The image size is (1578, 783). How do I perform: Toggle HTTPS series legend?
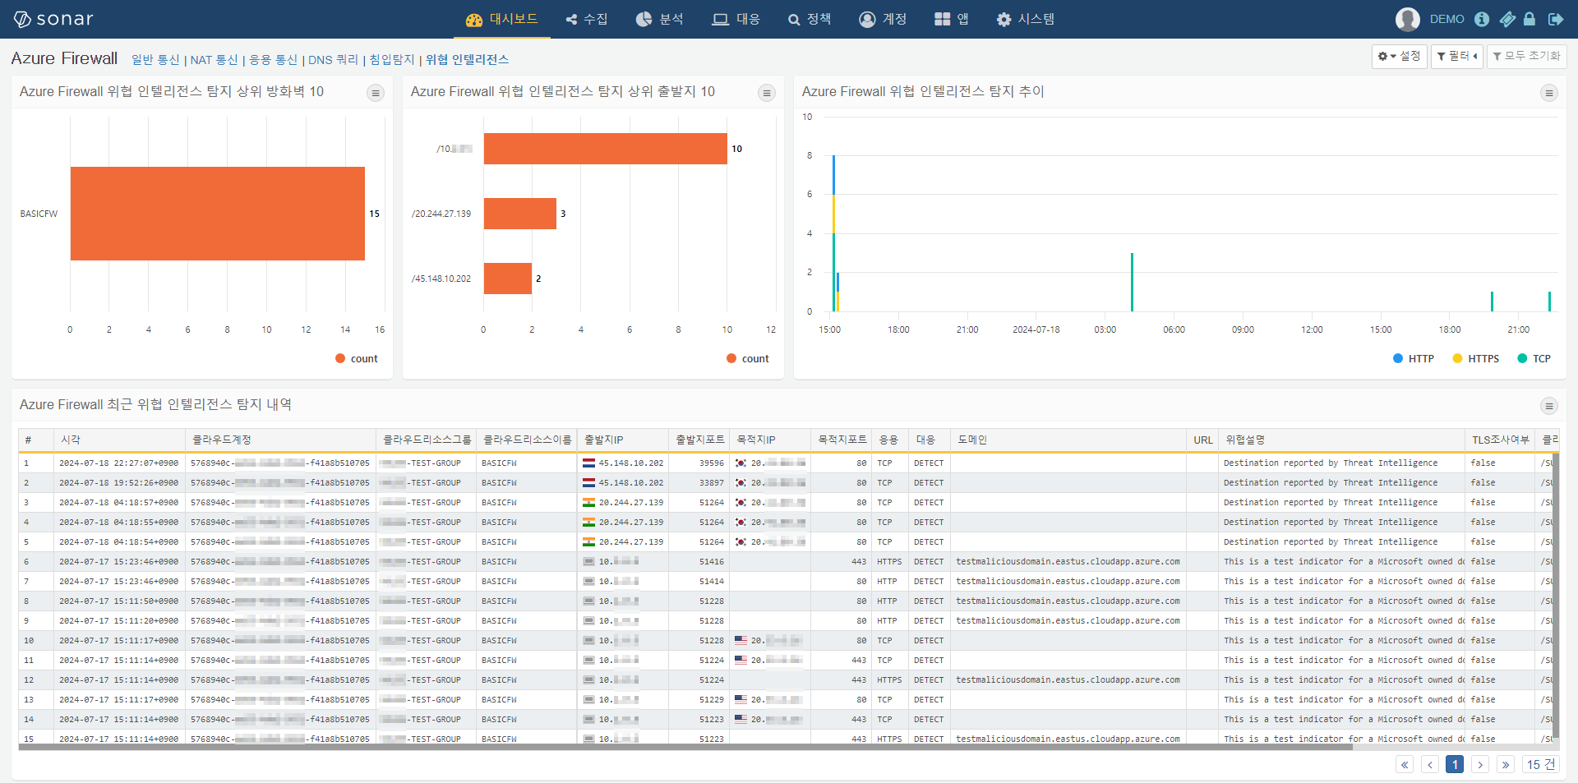[x=1476, y=359]
